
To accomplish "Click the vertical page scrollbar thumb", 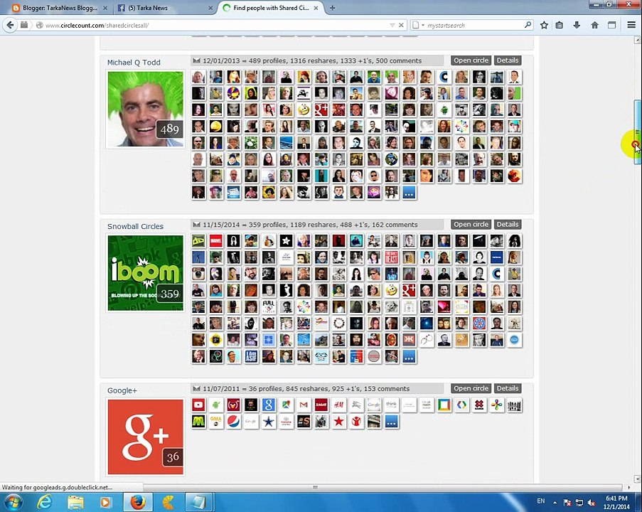I will tap(637, 132).
